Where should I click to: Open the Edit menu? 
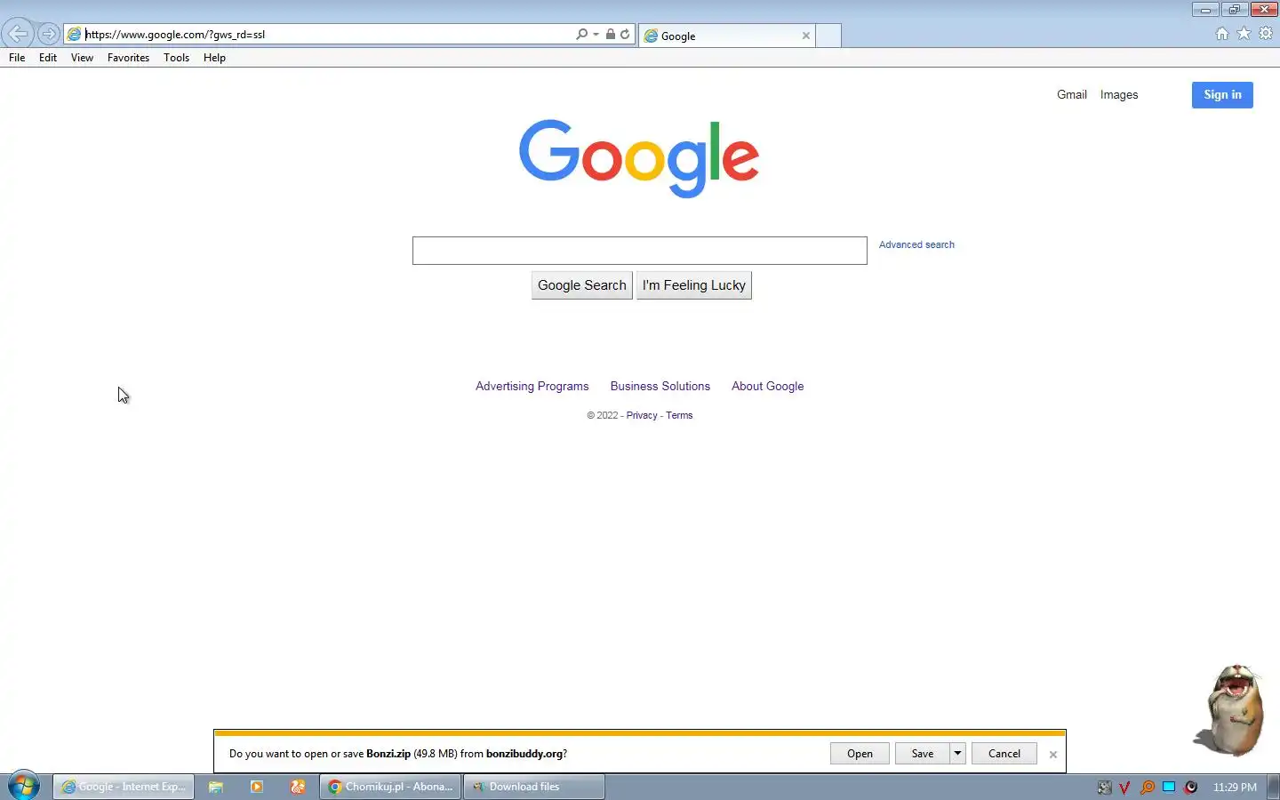48,58
